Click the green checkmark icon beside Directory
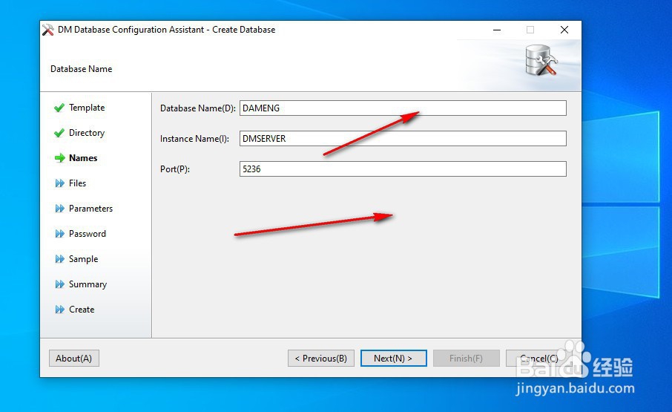 pos(59,133)
